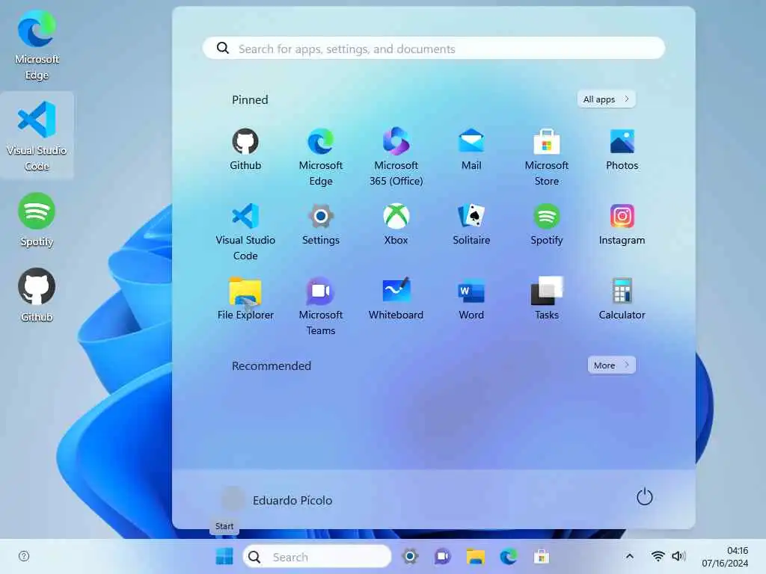Select the Github desktop shortcut
Viewport: 766px width, 574px height.
tap(37, 295)
